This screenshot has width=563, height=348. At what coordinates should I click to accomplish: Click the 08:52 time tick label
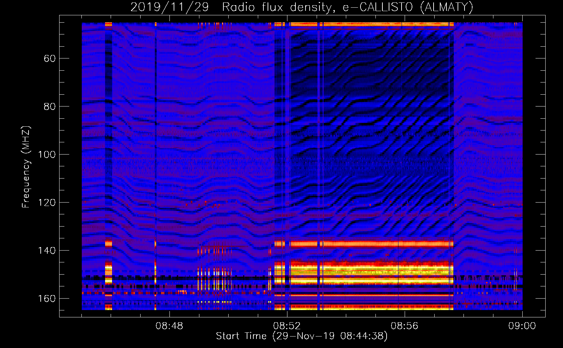(287, 326)
